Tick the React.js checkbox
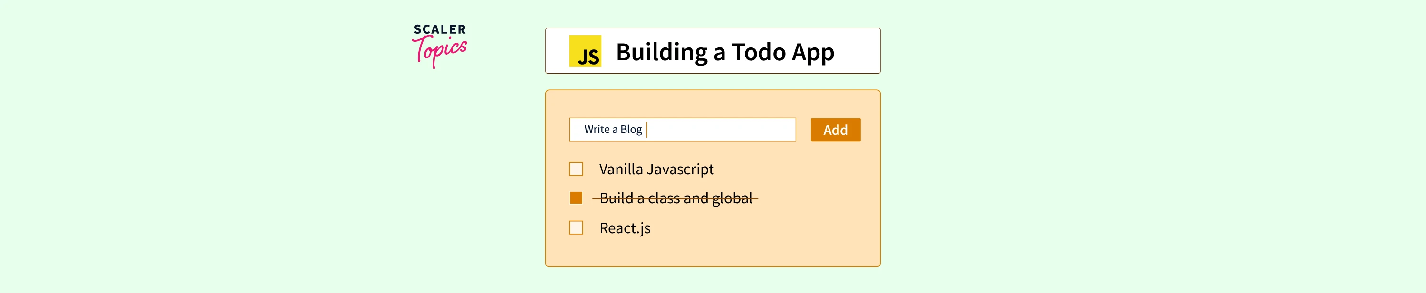Screen dimensions: 1426x293 tap(576, 228)
